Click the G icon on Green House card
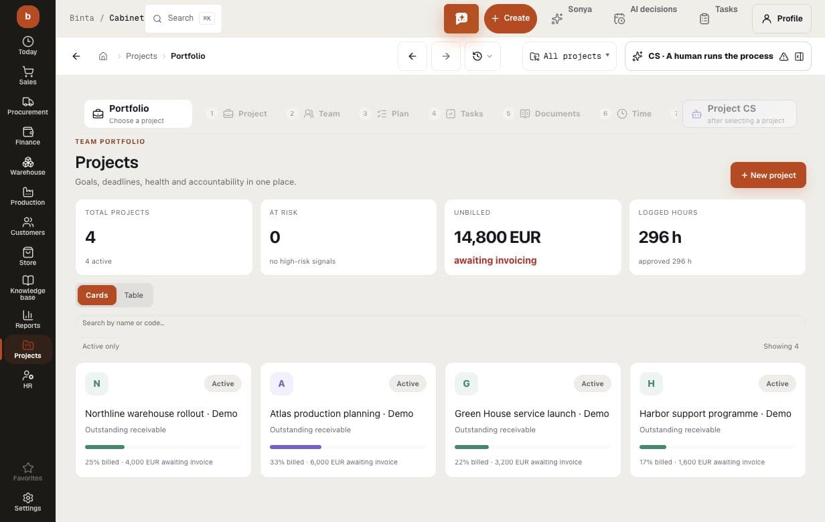This screenshot has height=522, width=825. (466, 384)
